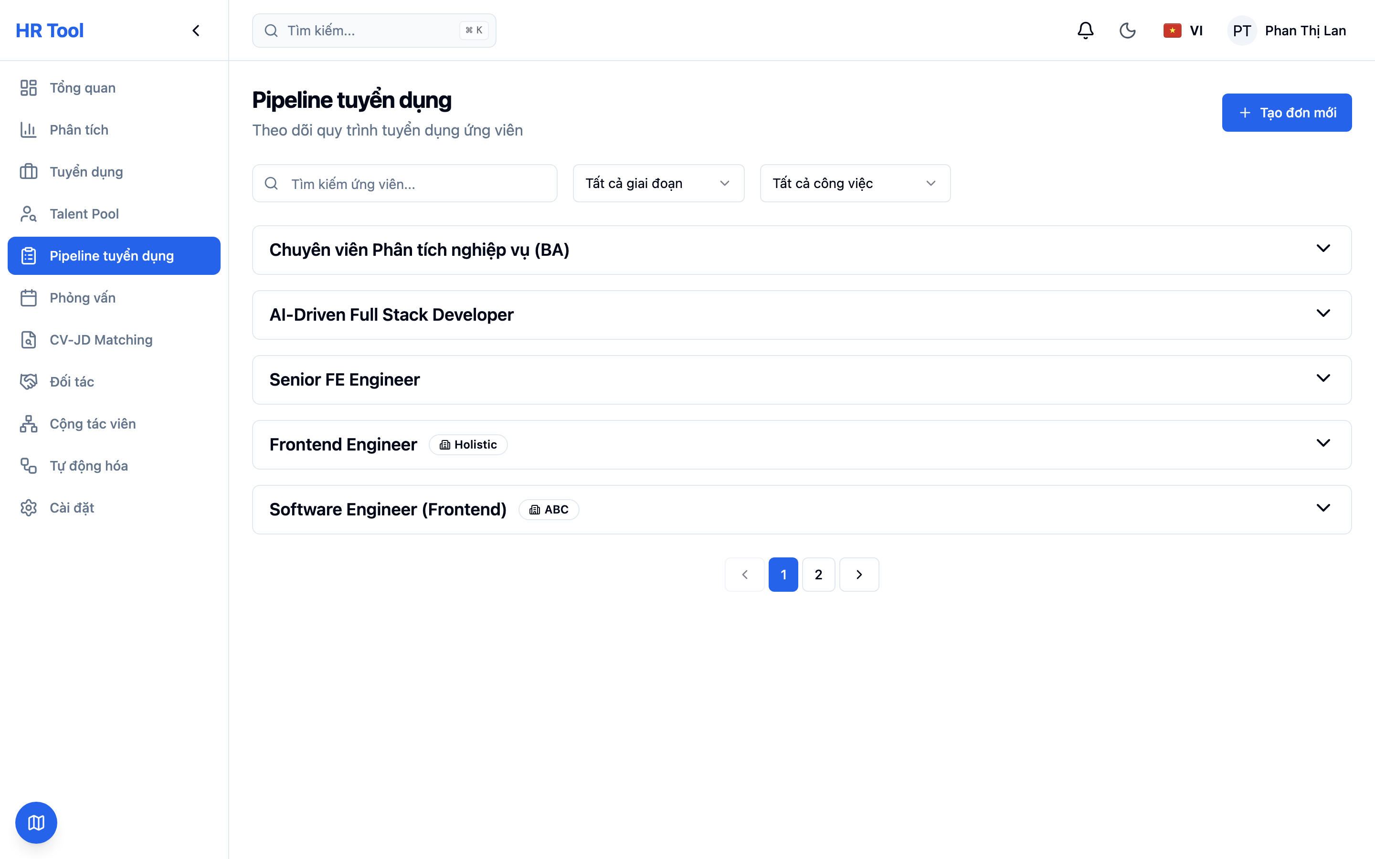This screenshot has width=1375, height=859.
Task: Focus Tìm kiếm ứng viên search field
Action: tap(404, 184)
